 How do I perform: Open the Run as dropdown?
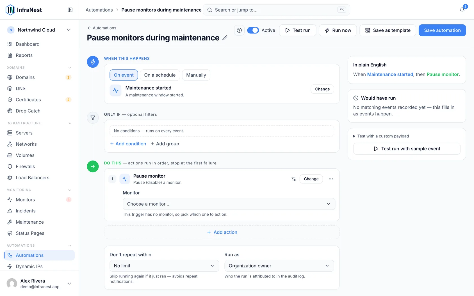pyautogui.click(x=279, y=266)
